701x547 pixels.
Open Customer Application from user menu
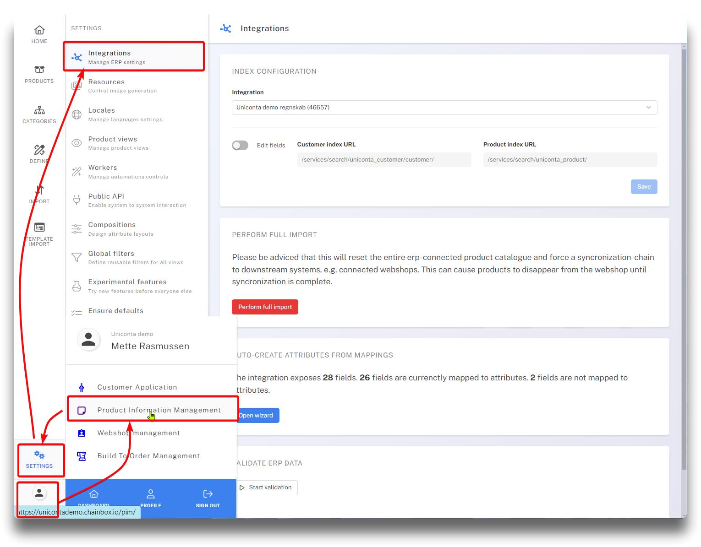pos(137,387)
